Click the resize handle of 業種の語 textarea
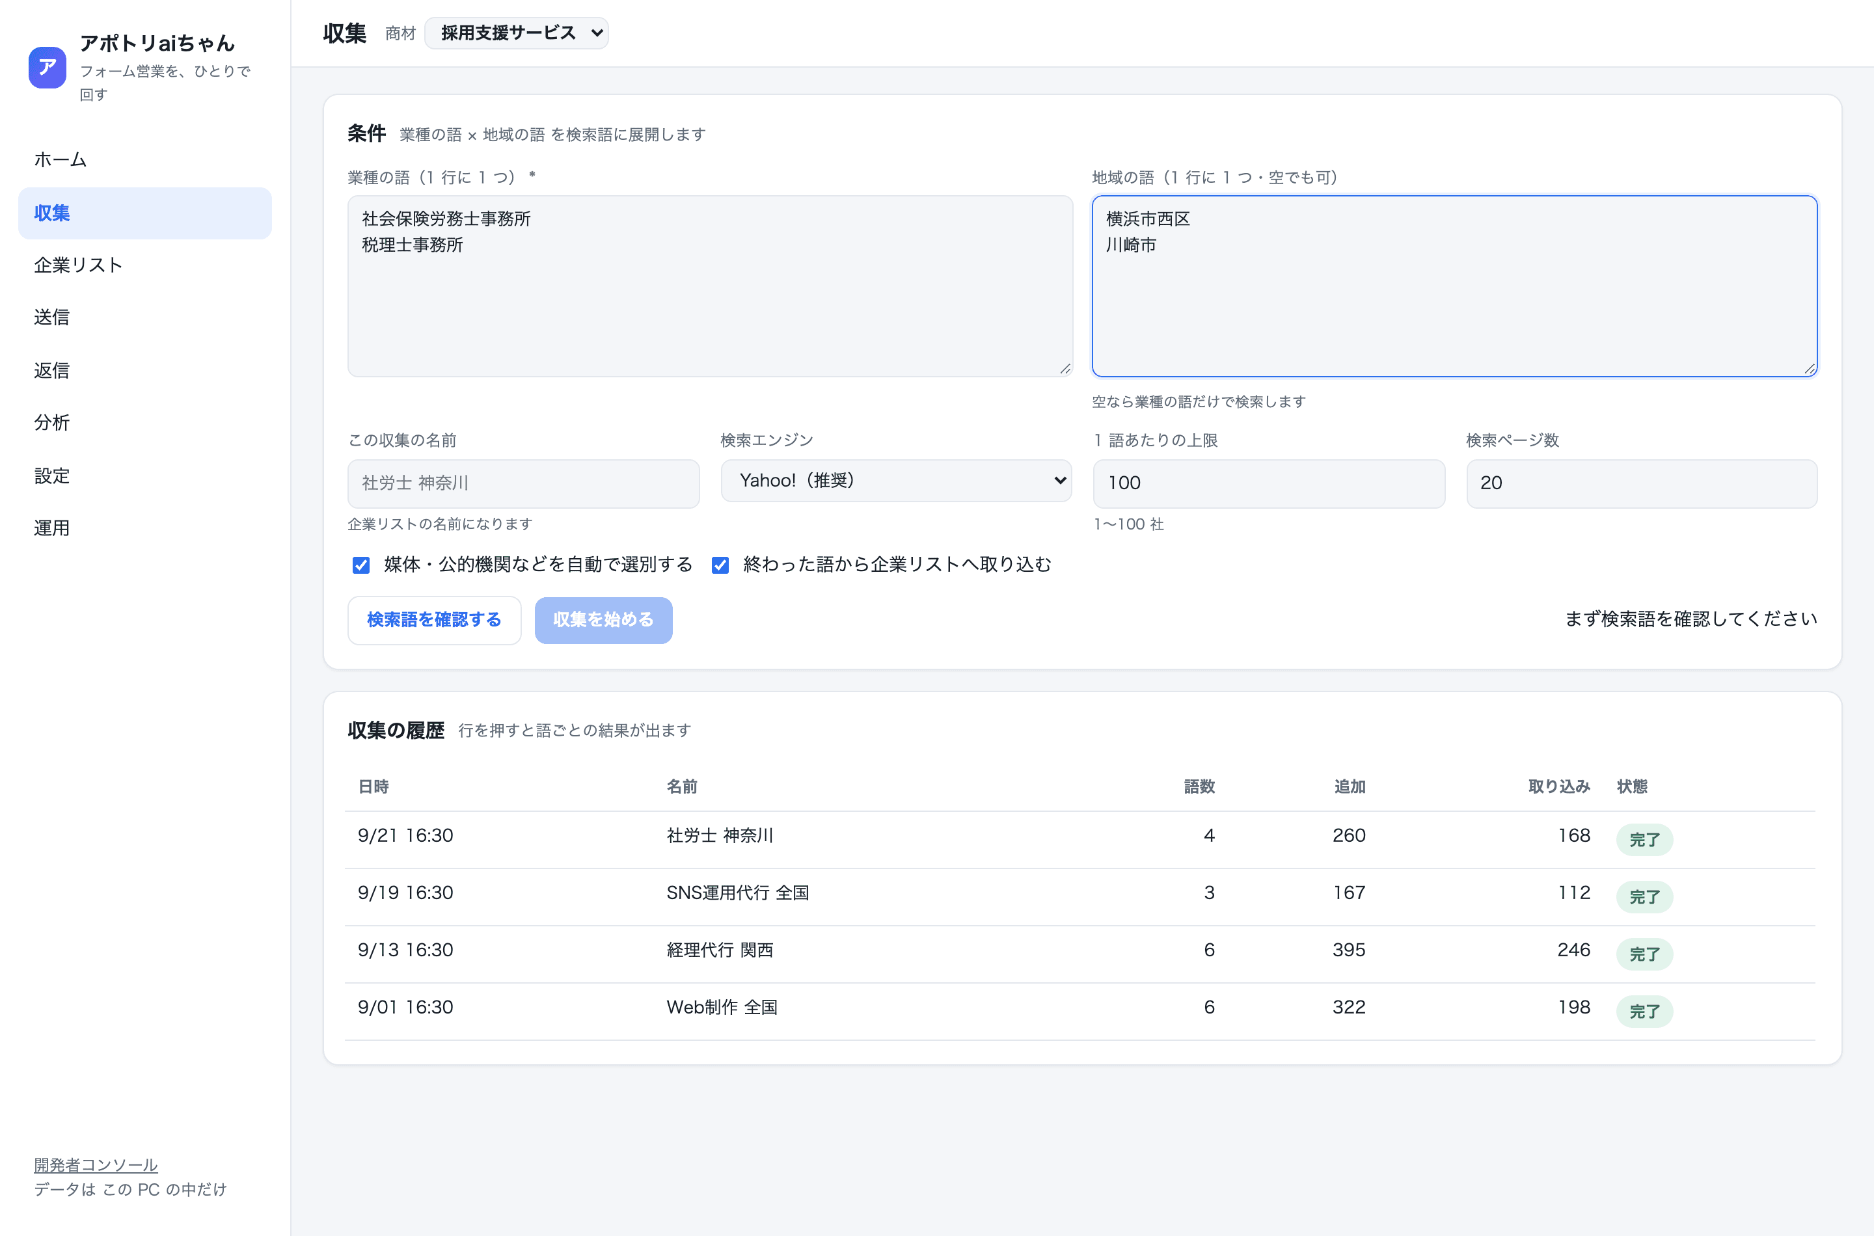 pyautogui.click(x=1065, y=369)
